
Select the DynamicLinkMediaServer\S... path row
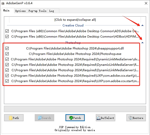tap(75, 70)
